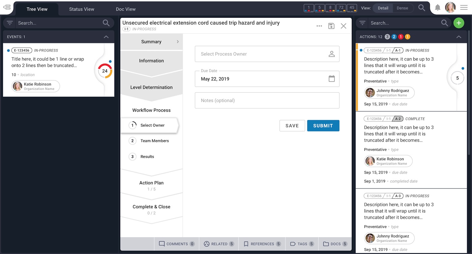
Task: Switch view to Detail mode
Action: pos(383,8)
